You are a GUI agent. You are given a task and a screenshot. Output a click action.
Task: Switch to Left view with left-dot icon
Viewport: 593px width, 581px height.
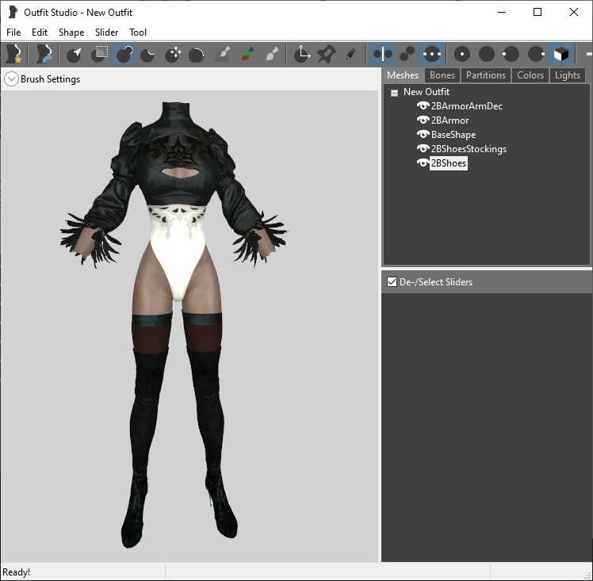[511, 54]
